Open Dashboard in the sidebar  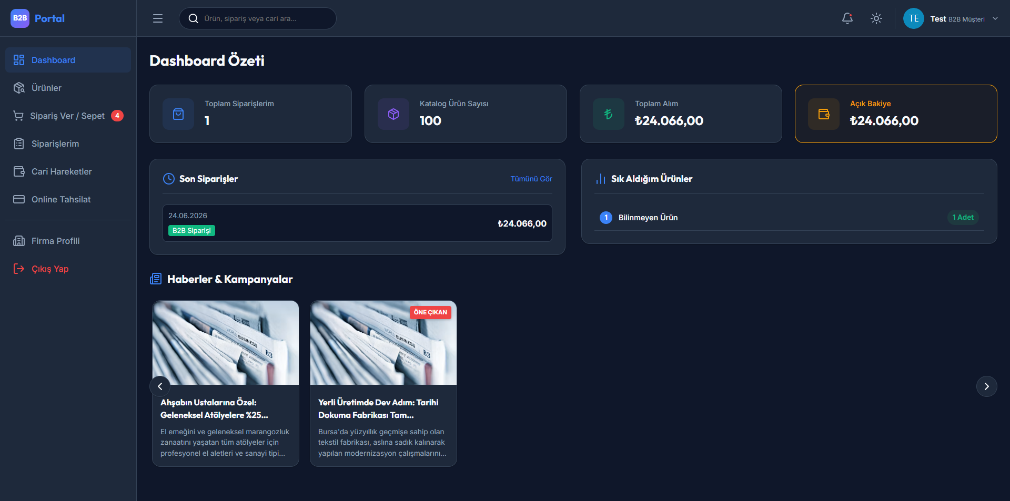pos(68,60)
